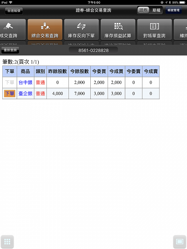Tap the Bluetooth icon in status bar
This screenshot has width=187, height=249.
point(170,2)
